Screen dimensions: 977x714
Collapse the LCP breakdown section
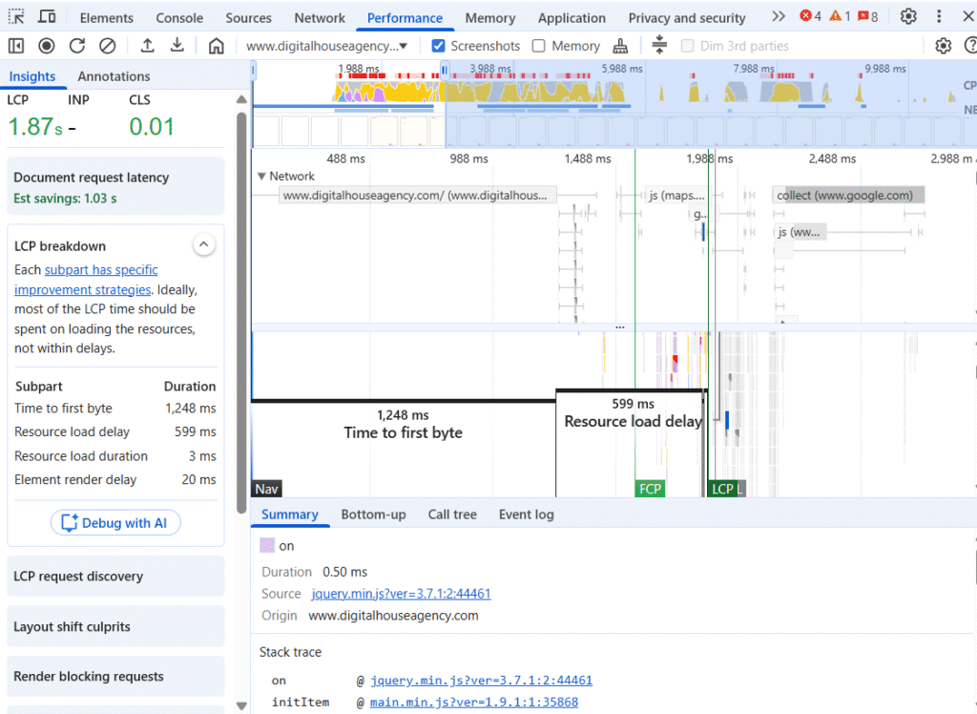coord(204,245)
